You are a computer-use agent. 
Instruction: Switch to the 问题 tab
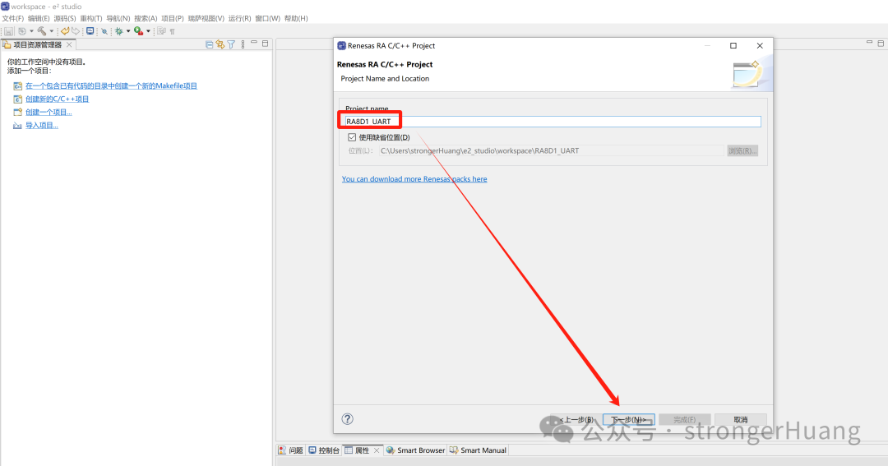click(x=290, y=450)
